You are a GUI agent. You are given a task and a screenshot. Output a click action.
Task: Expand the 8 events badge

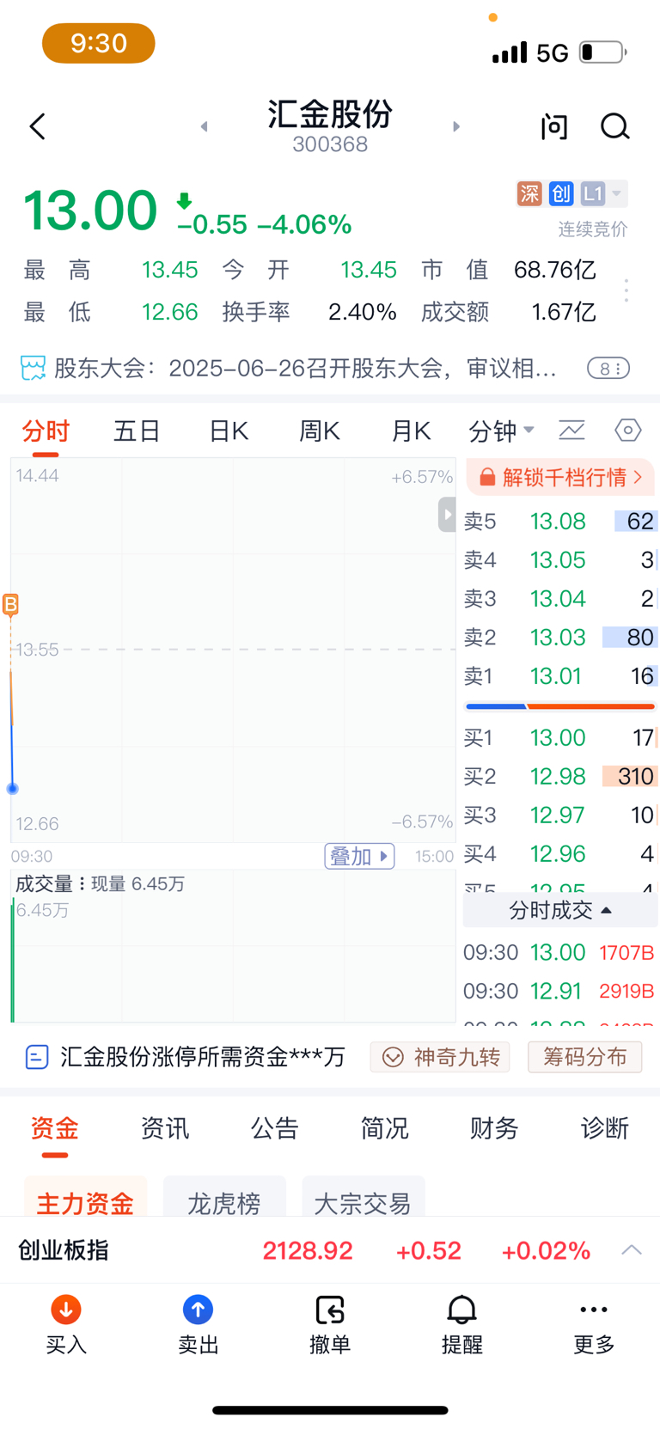608,369
